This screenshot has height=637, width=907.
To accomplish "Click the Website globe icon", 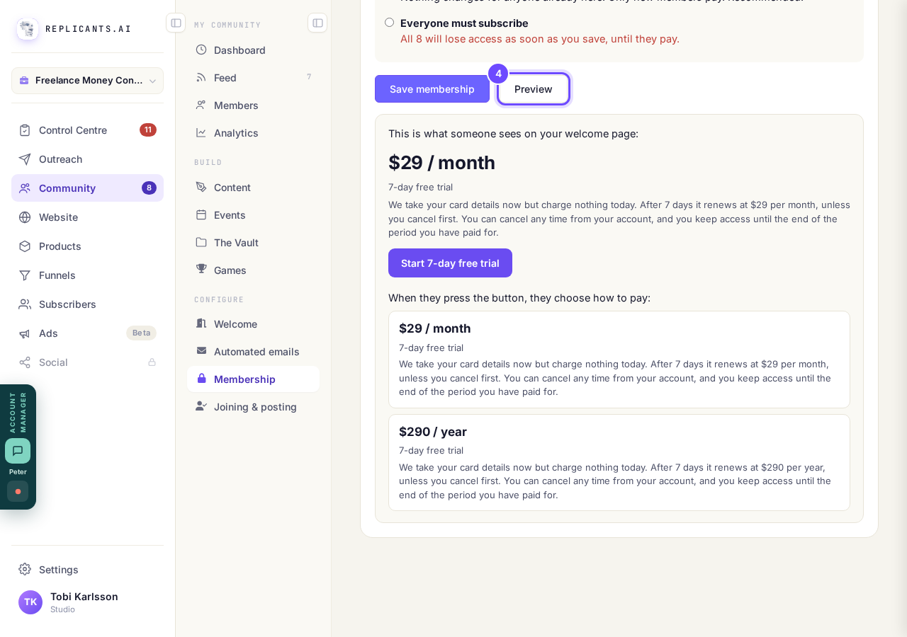I will [x=25, y=217].
